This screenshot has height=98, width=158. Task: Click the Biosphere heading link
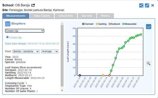[18, 23]
